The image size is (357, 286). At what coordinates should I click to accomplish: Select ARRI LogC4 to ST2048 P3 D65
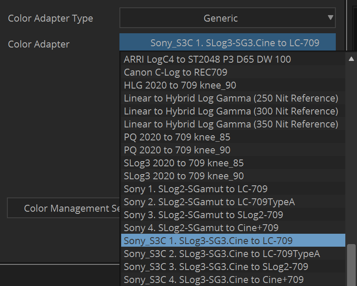[x=233, y=59]
